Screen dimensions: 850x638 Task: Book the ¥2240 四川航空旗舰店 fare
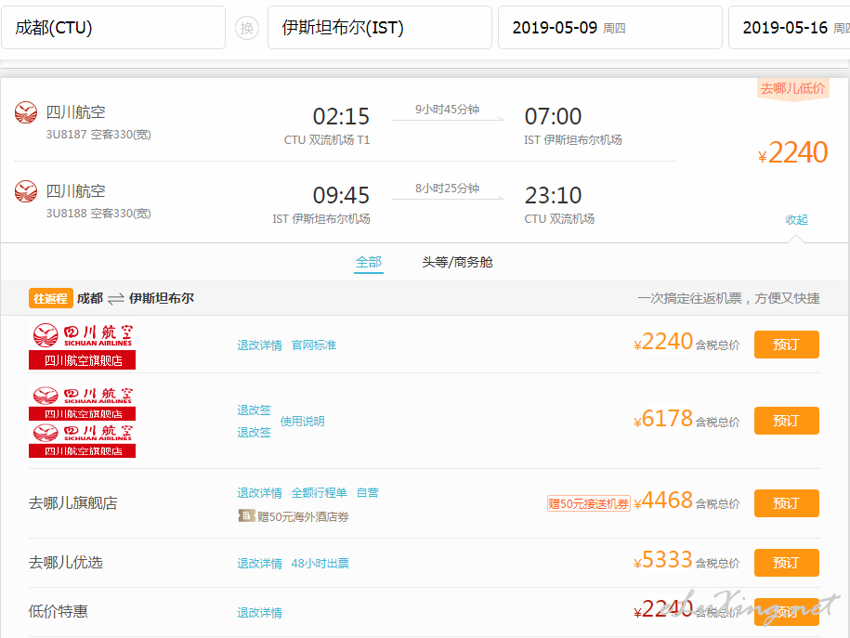click(x=787, y=345)
